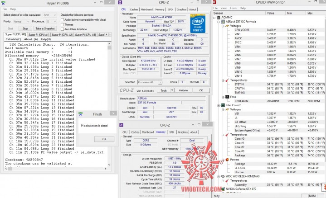Click Temperatures icon under WDC hard drive

[227, 180]
